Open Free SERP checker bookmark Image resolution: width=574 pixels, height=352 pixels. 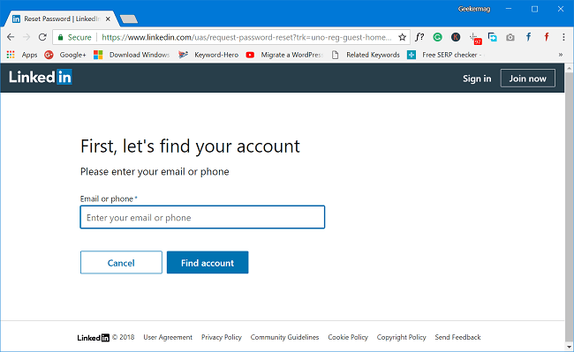pyautogui.click(x=446, y=55)
